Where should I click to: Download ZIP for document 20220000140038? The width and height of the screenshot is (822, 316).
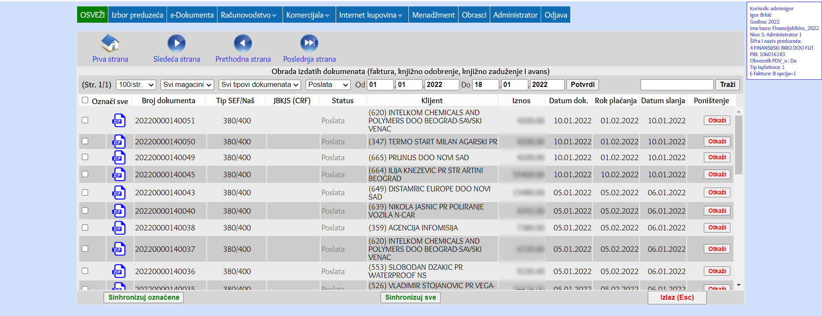pyautogui.click(x=119, y=228)
